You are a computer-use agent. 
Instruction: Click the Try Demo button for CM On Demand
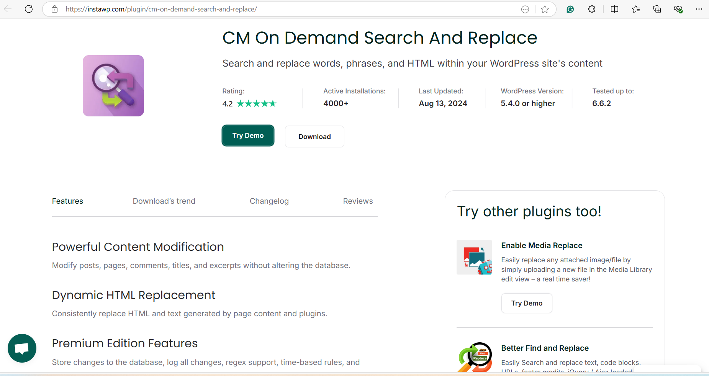248,136
